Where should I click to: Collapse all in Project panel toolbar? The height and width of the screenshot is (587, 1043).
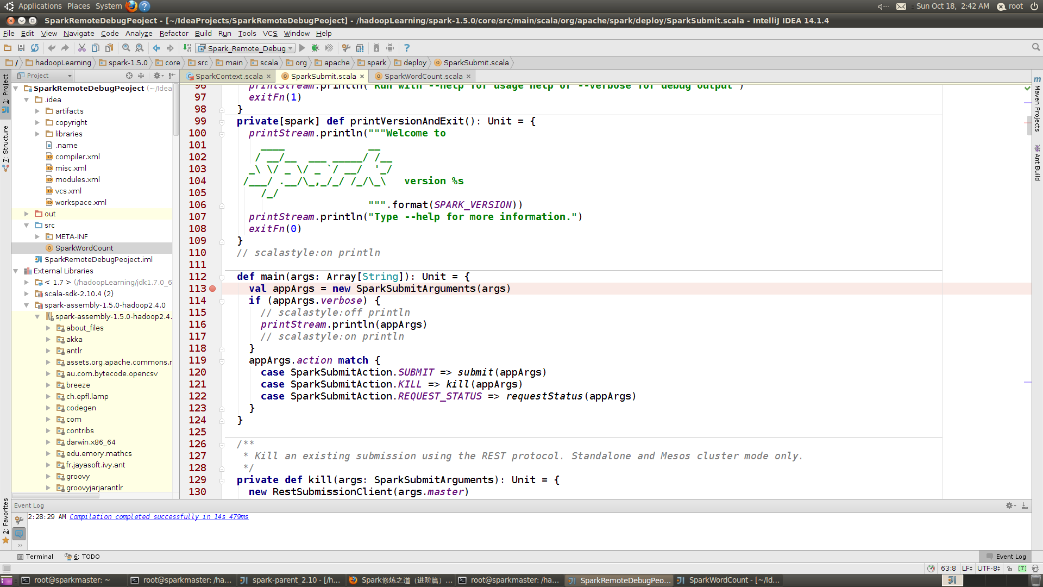click(x=141, y=76)
